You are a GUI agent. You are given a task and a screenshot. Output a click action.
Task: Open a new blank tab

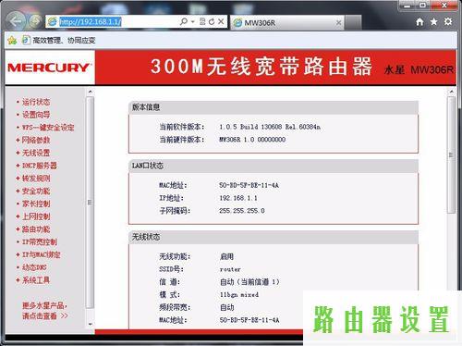[353, 22]
